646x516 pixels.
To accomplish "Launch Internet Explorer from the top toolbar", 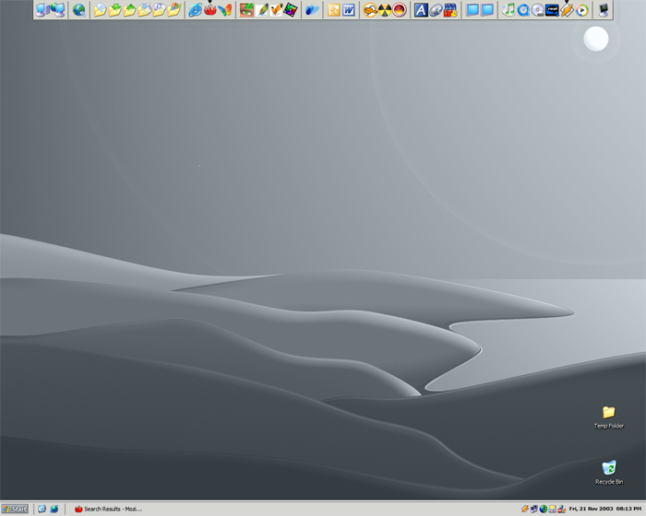I will (195, 10).
